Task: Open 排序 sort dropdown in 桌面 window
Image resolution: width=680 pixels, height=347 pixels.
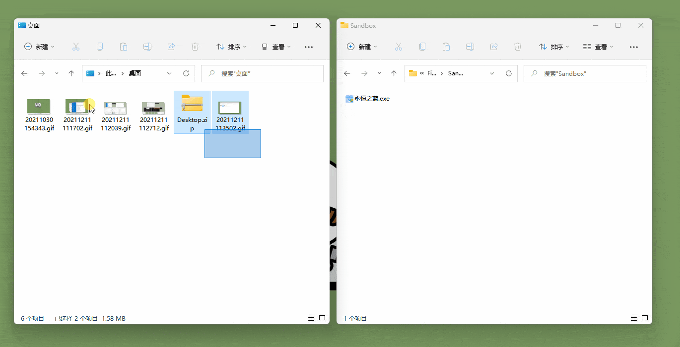Action: pyautogui.click(x=231, y=47)
